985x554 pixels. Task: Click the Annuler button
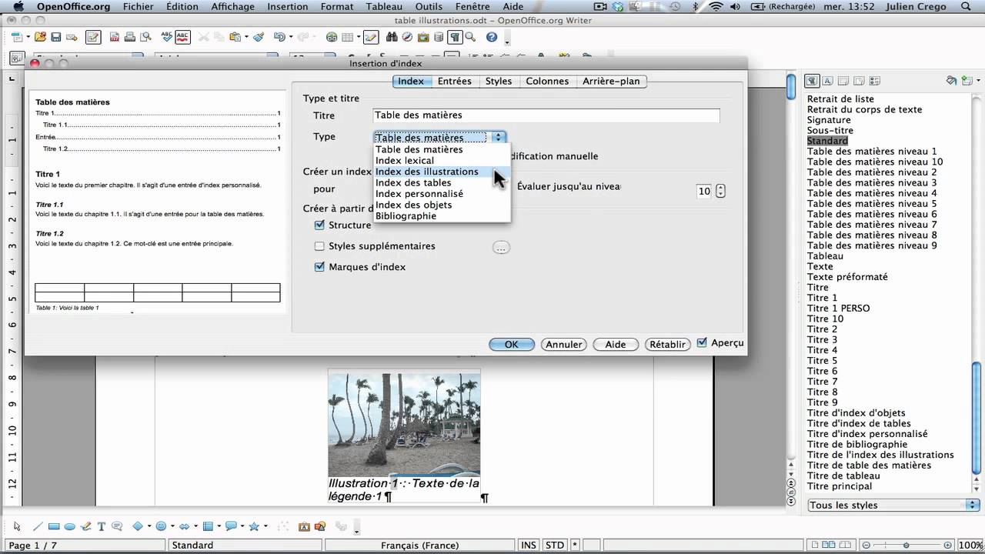click(564, 345)
